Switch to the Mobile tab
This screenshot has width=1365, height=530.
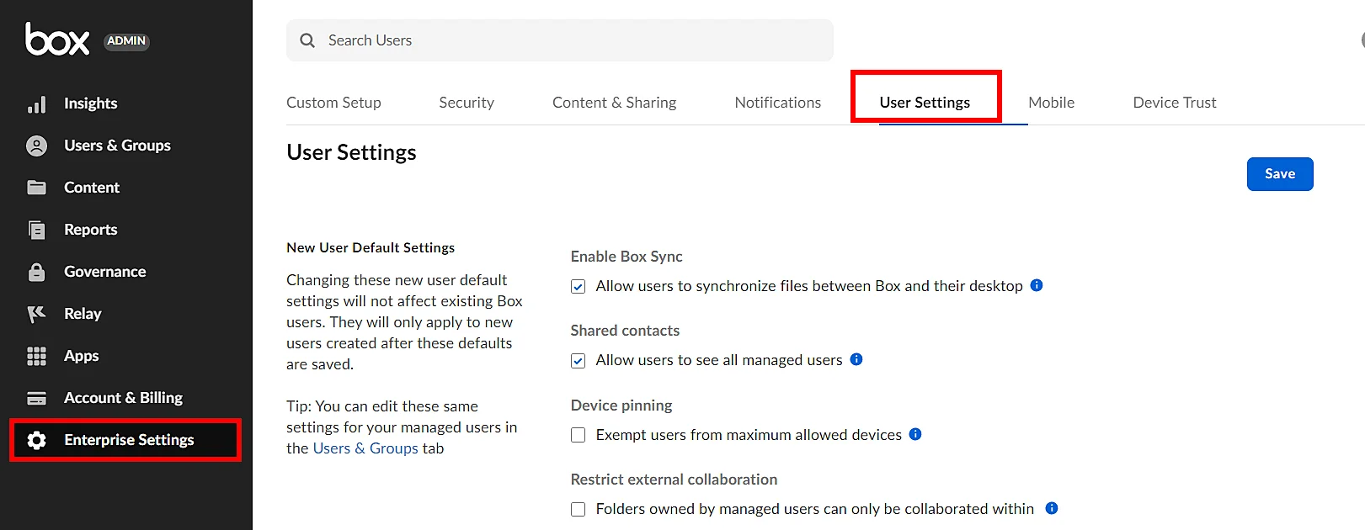[x=1052, y=103]
